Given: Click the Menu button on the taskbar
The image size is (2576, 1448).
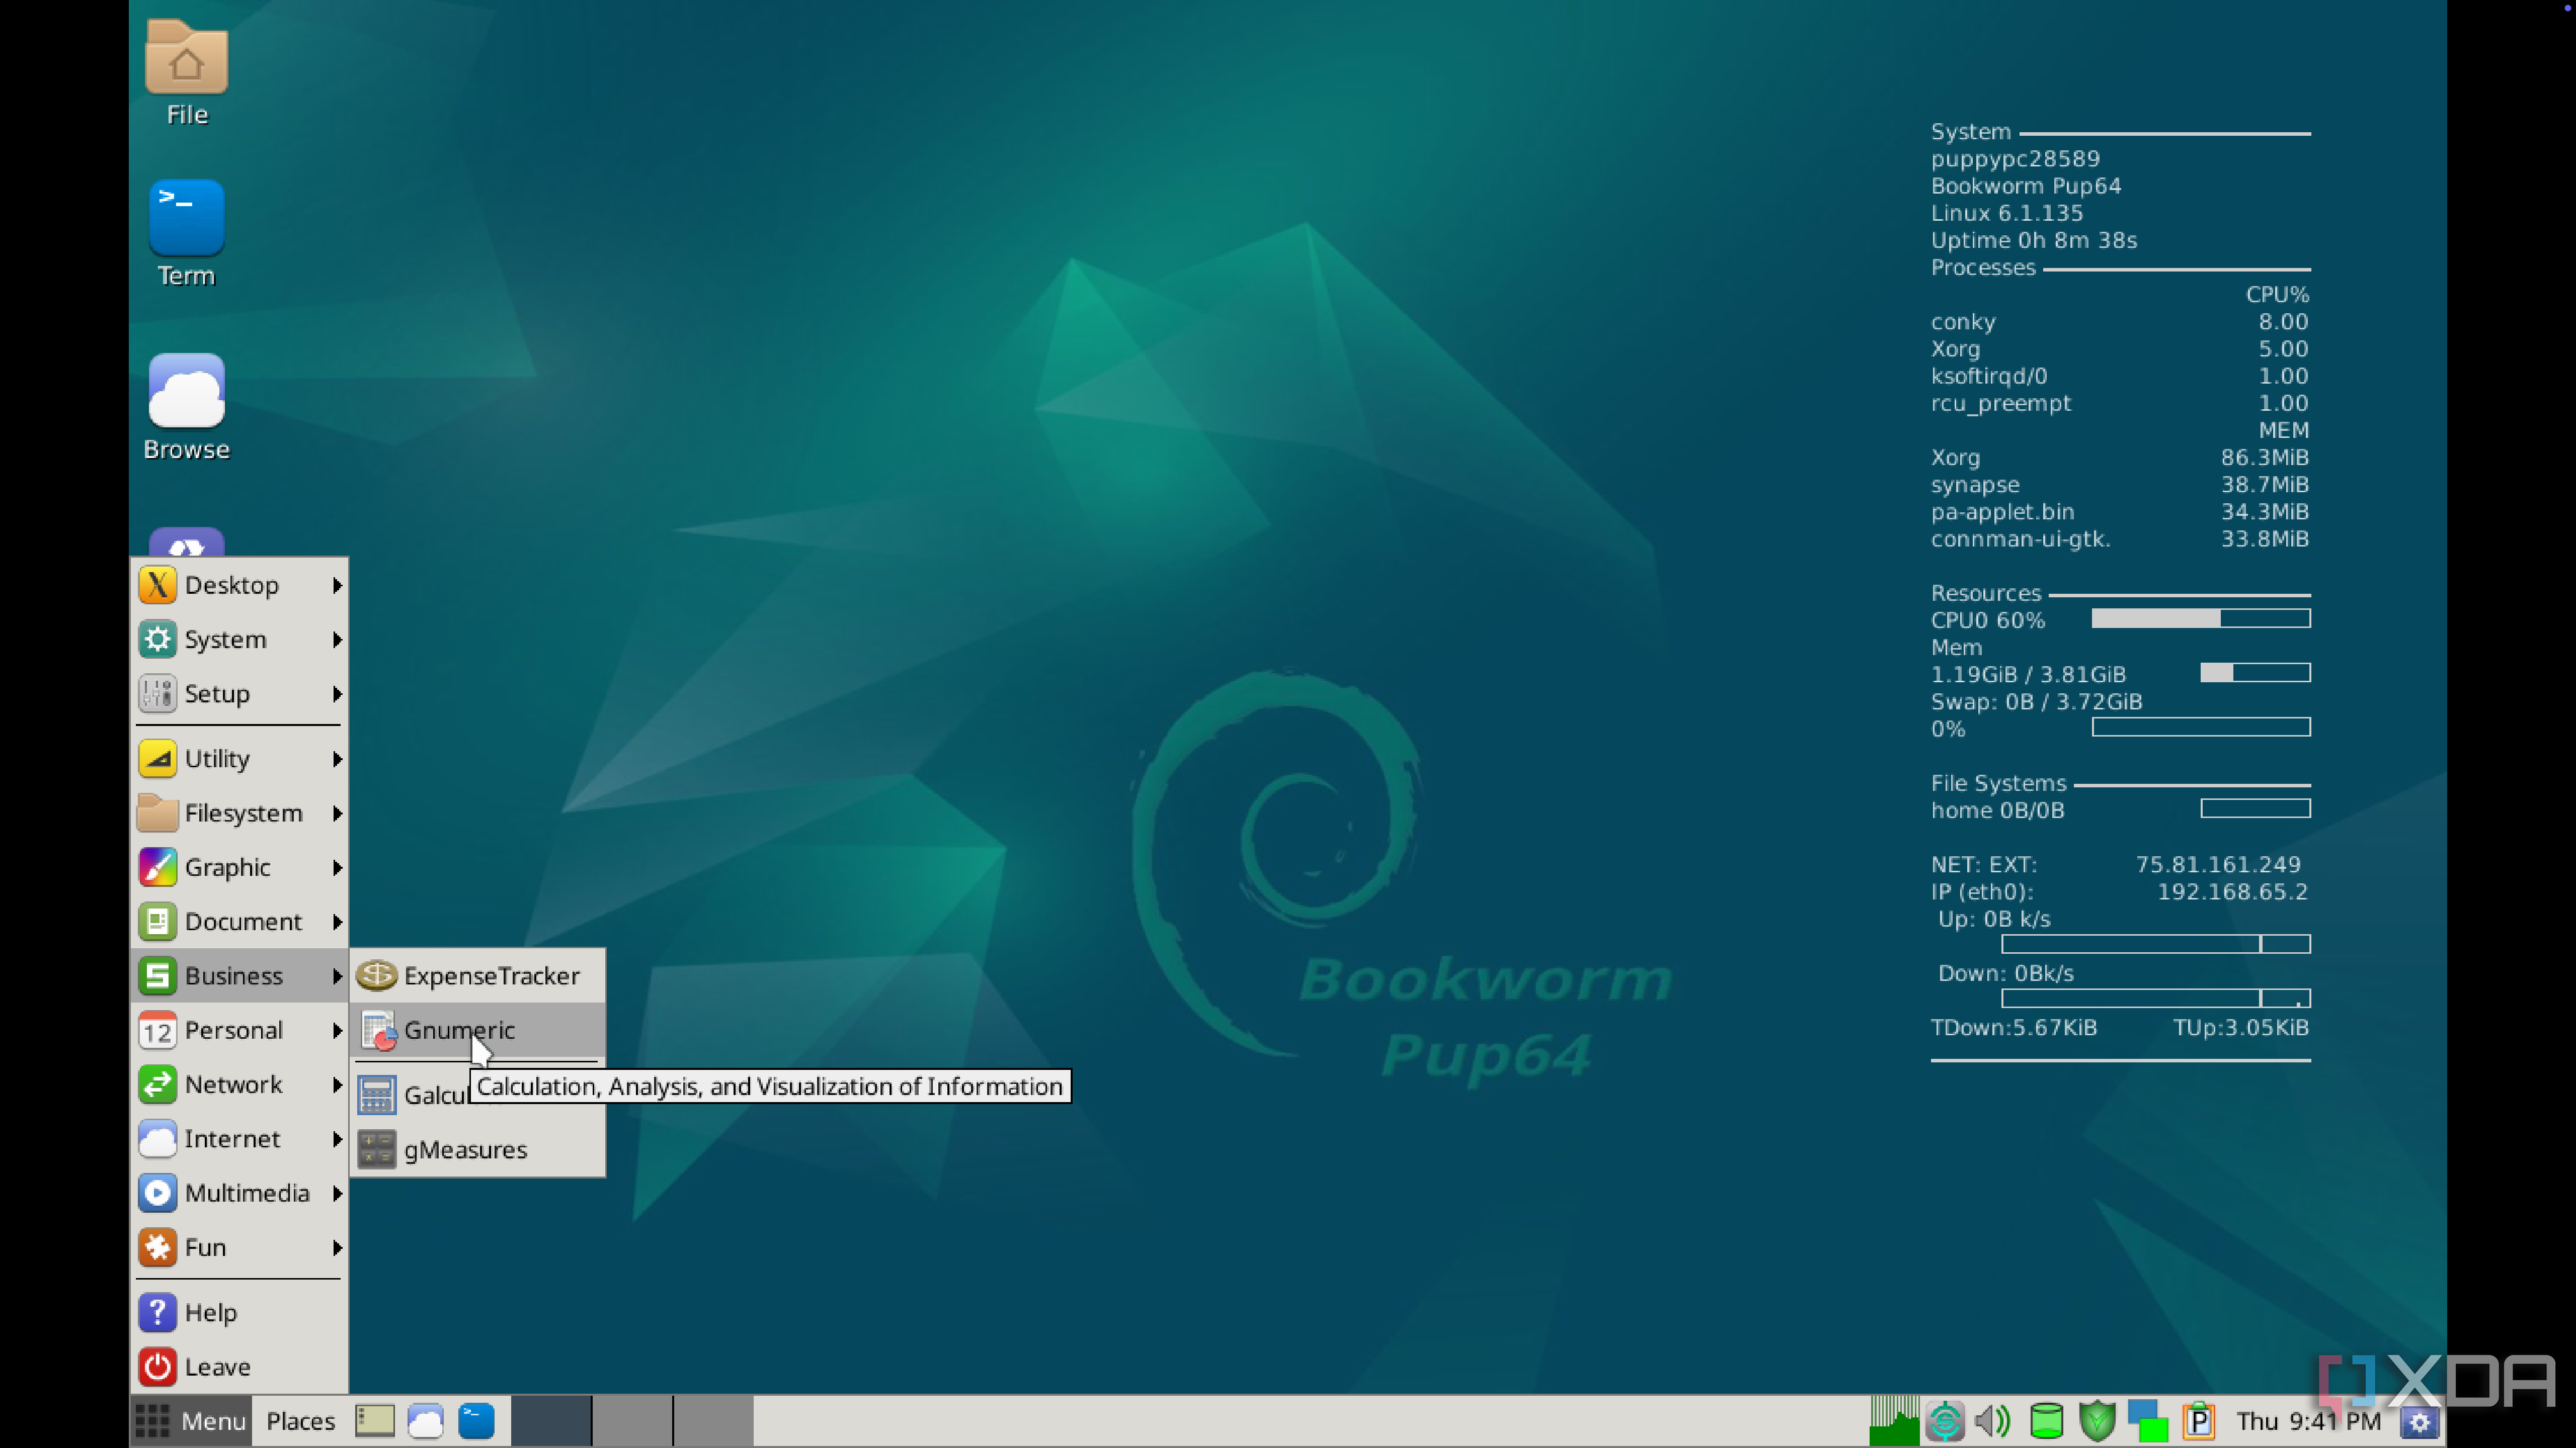Looking at the screenshot, I should (190, 1420).
